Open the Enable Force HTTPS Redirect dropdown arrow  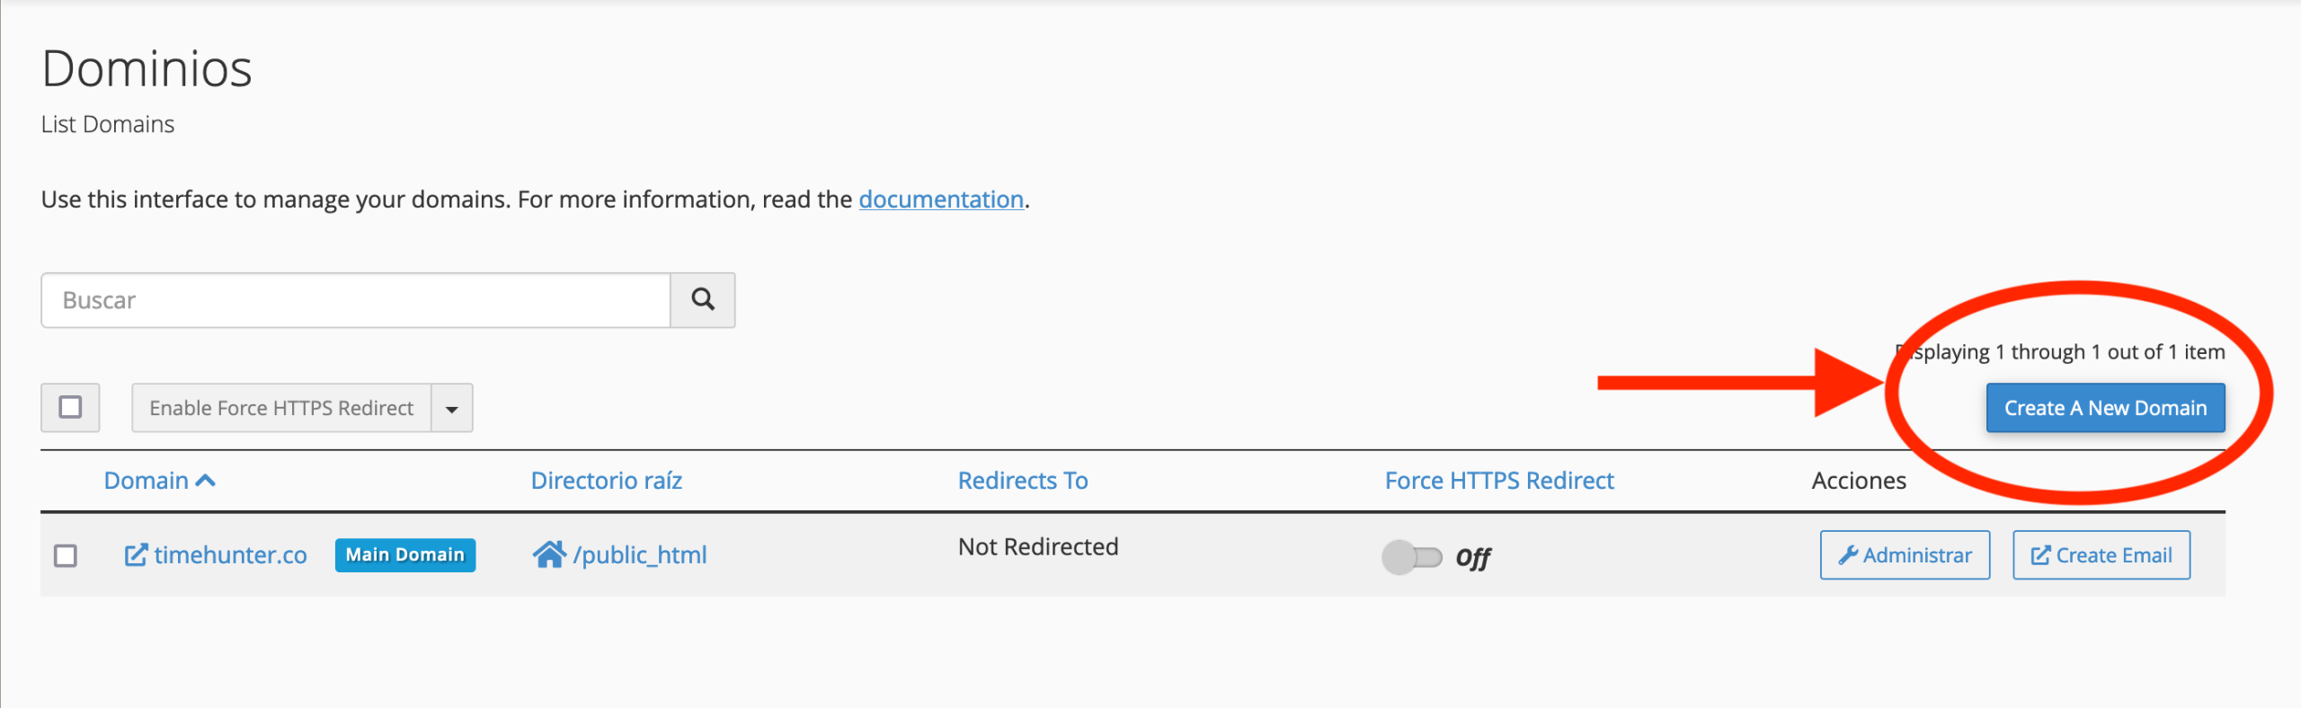[452, 408]
